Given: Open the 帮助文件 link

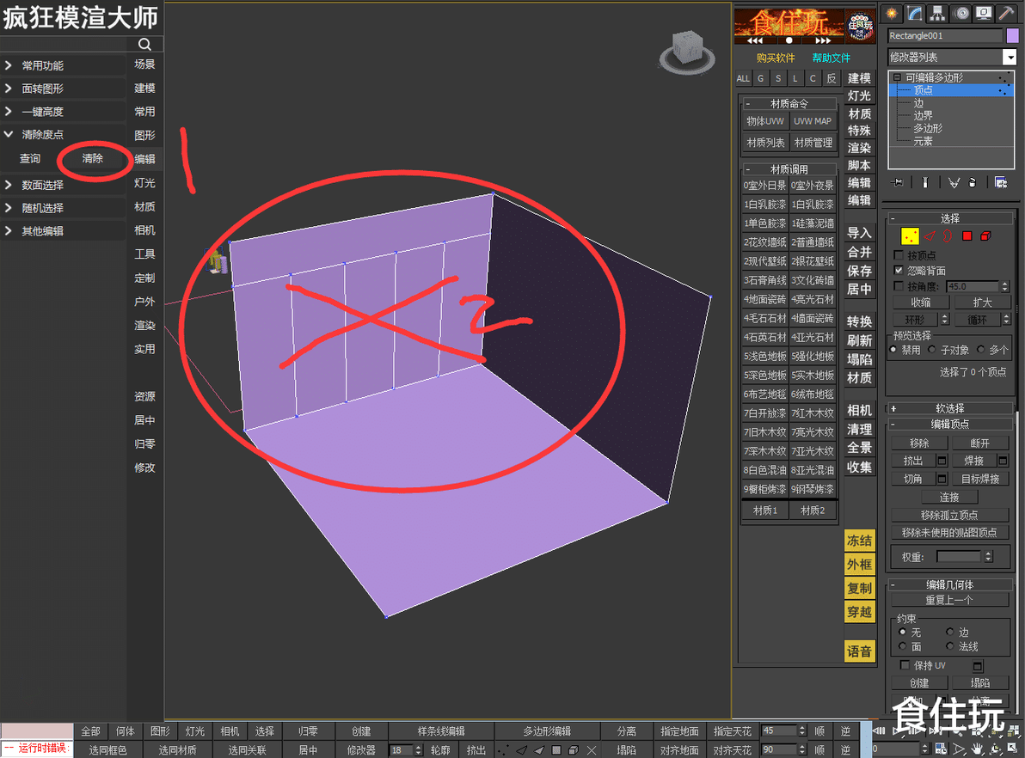Looking at the screenshot, I should pos(831,58).
